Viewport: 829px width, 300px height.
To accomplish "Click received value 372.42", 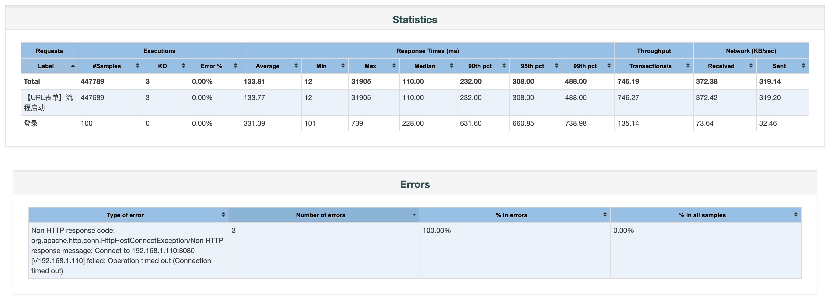I will [x=707, y=97].
